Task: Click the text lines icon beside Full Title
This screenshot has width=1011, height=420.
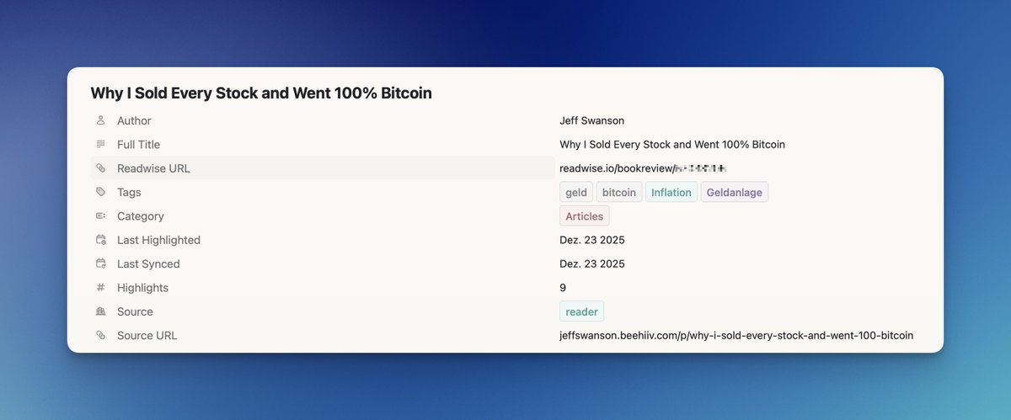Action: pyautogui.click(x=101, y=145)
